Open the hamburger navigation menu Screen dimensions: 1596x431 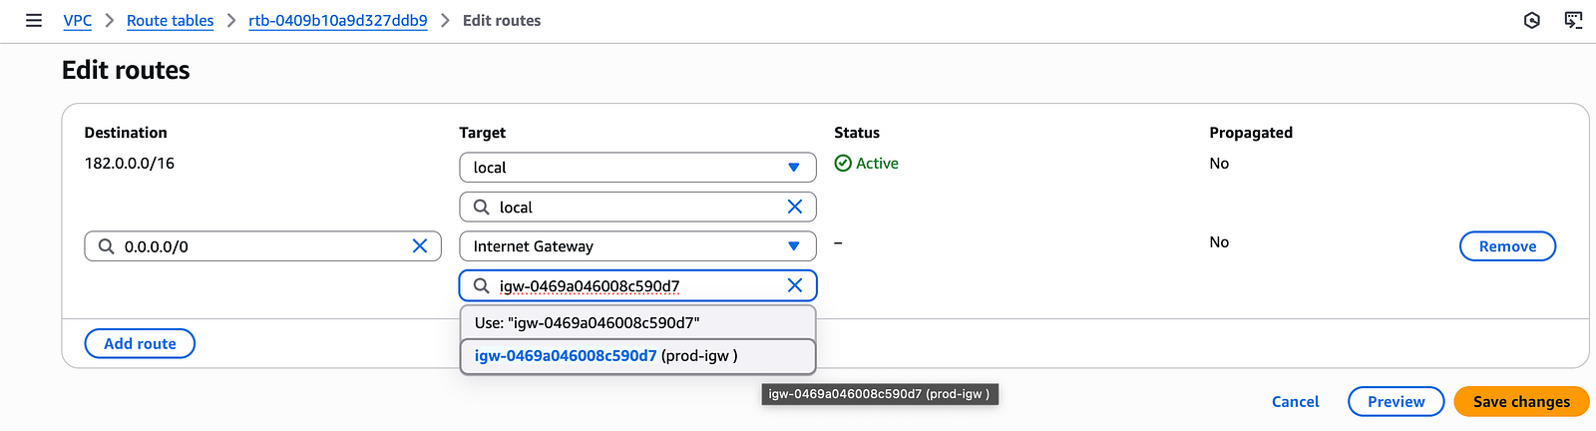(x=34, y=20)
